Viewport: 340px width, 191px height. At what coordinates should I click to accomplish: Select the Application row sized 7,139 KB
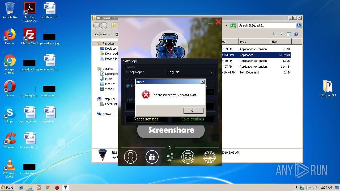(256, 55)
